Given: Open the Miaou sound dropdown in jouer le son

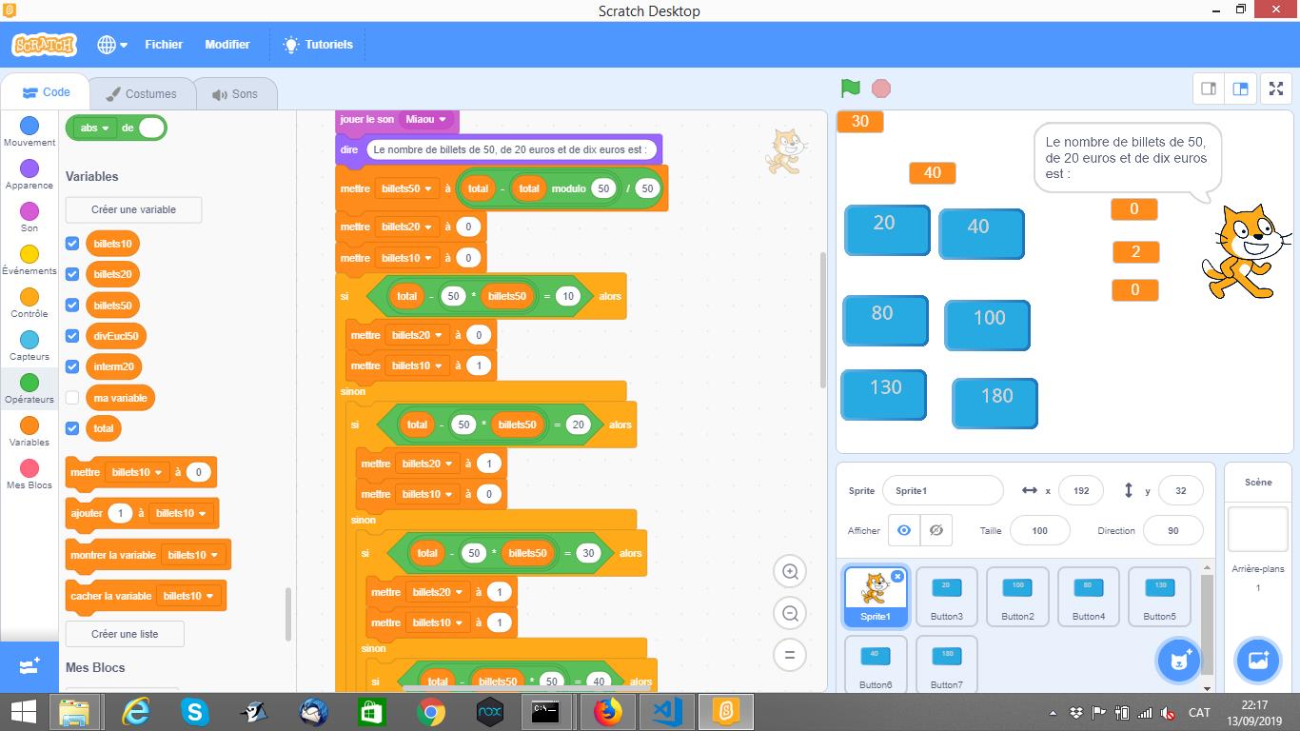Looking at the screenshot, I should pyautogui.click(x=425, y=119).
